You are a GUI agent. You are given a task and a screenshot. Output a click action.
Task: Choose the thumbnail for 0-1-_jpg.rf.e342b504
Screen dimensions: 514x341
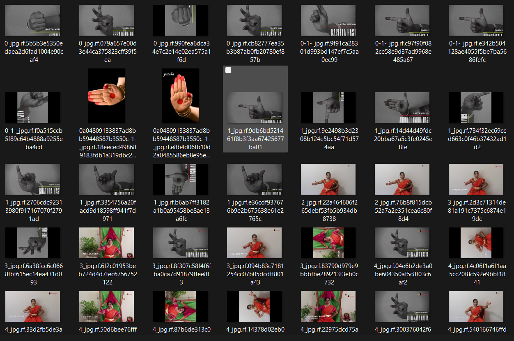tap(476, 20)
